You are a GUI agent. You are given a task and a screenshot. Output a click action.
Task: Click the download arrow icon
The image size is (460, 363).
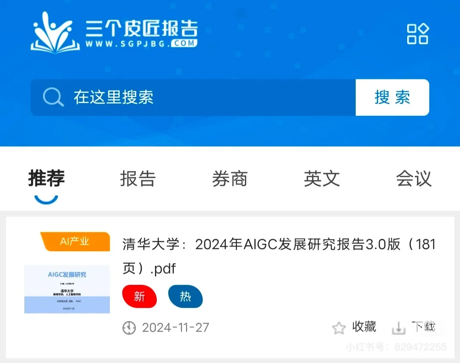point(399,328)
